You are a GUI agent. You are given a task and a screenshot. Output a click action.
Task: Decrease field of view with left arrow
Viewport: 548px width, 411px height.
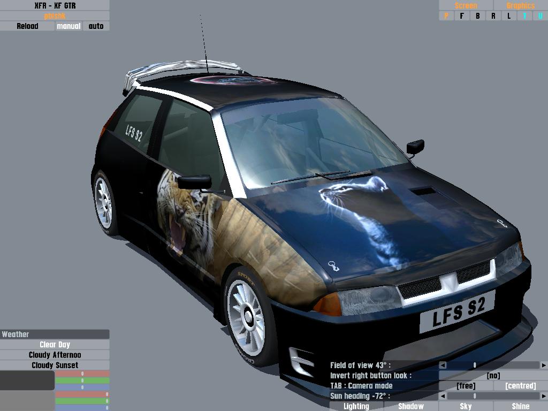[x=443, y=365]
